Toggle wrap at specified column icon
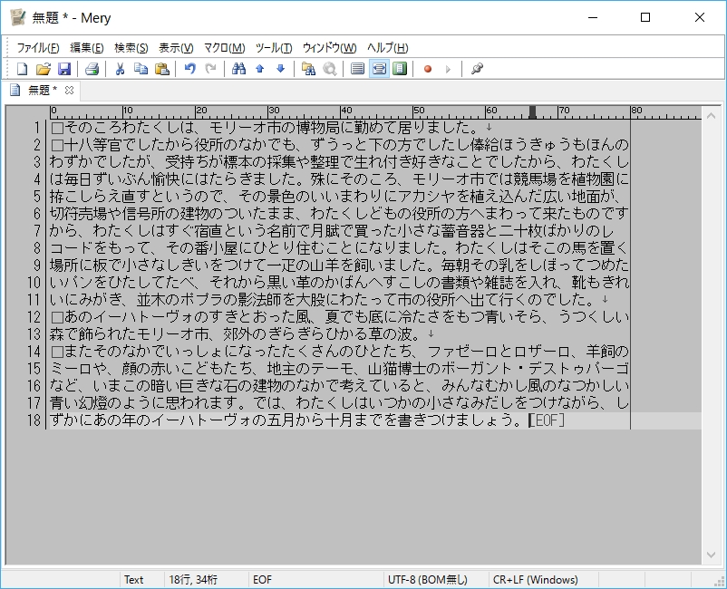 (x=379, y=69)
